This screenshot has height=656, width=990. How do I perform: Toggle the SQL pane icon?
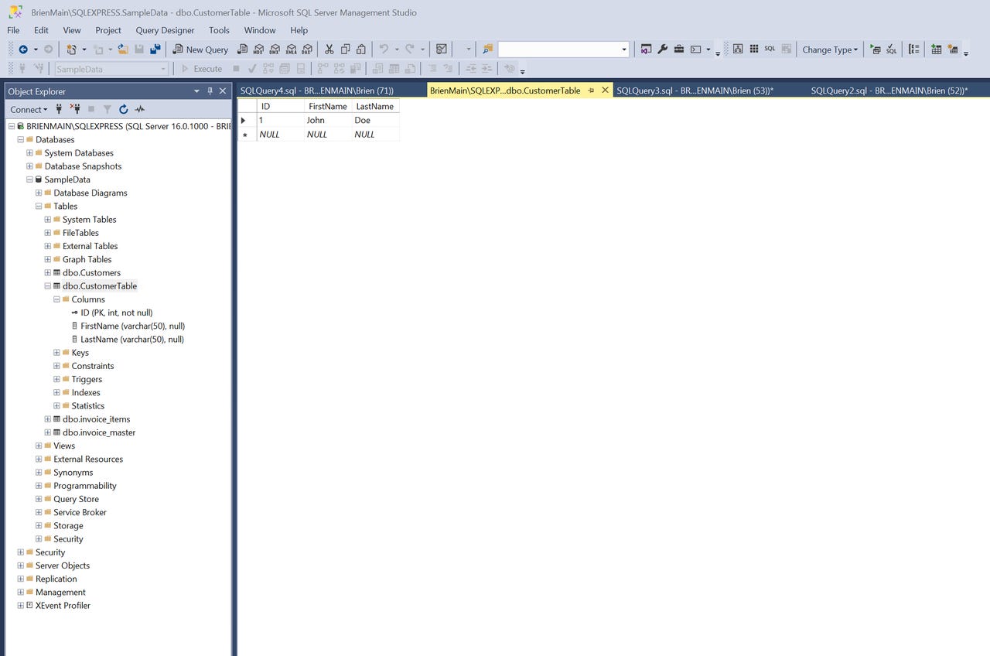(770, 50)
